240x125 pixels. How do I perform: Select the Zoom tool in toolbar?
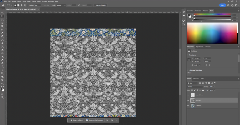2,80
